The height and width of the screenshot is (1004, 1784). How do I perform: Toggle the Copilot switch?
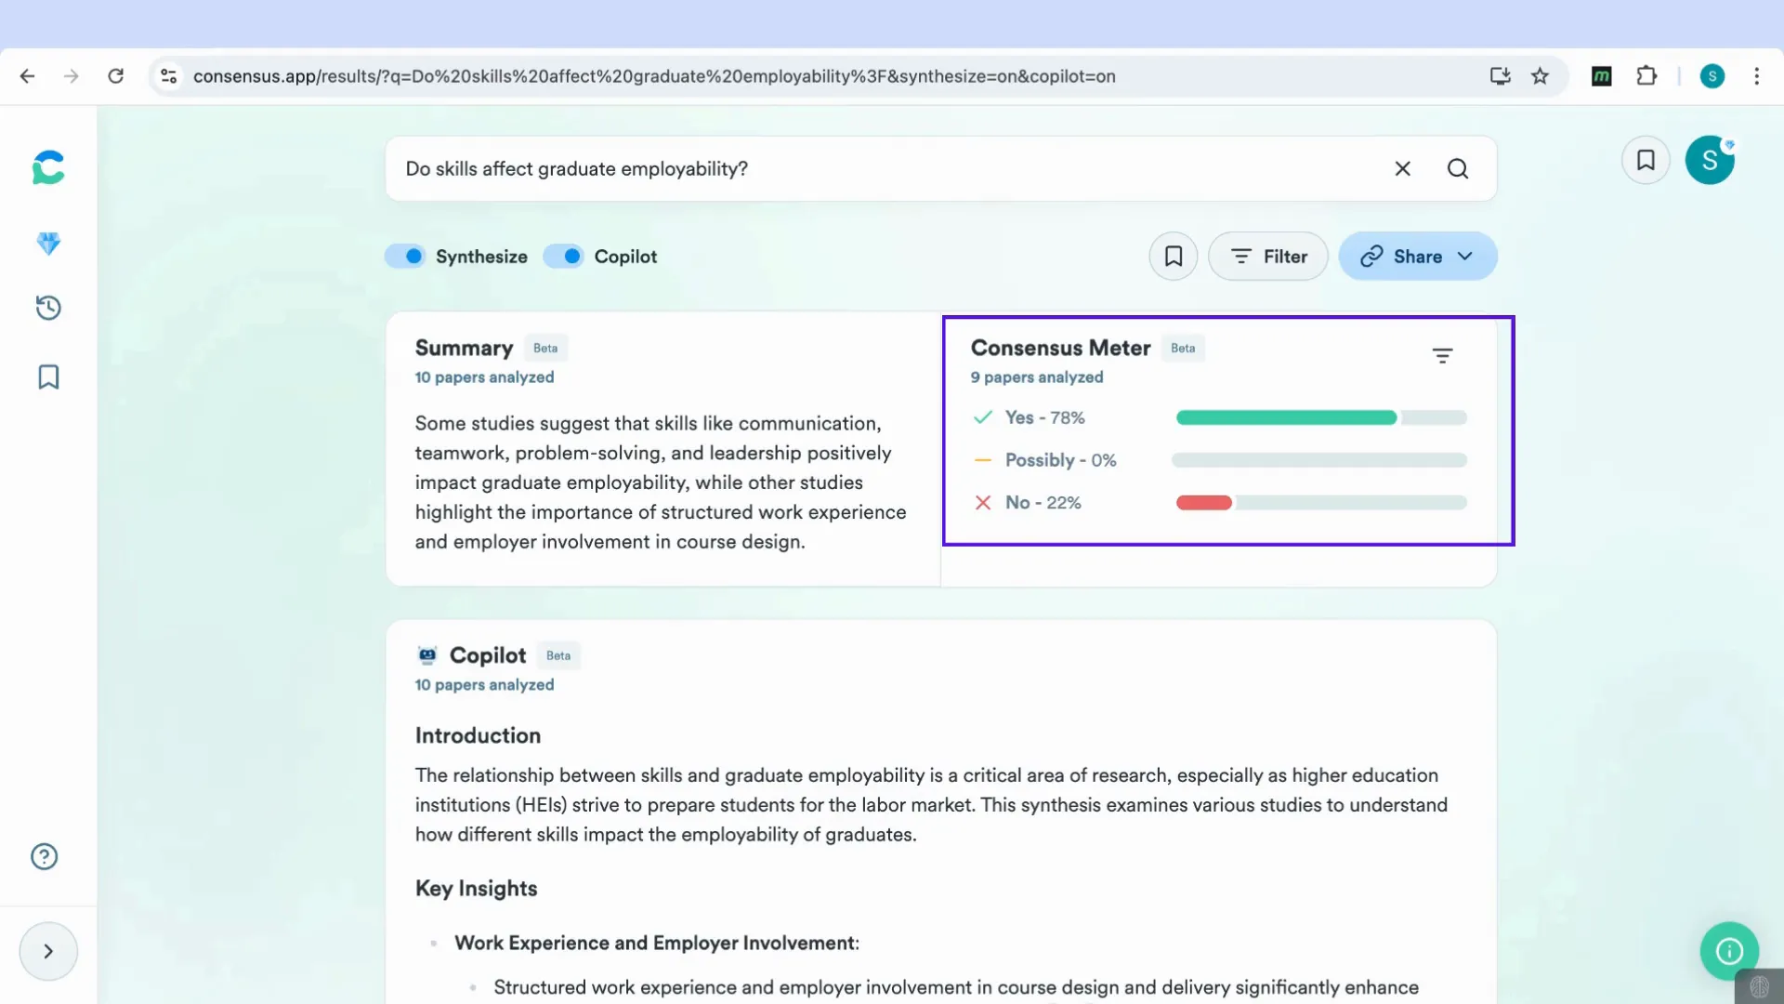click(x=563, y=256)
